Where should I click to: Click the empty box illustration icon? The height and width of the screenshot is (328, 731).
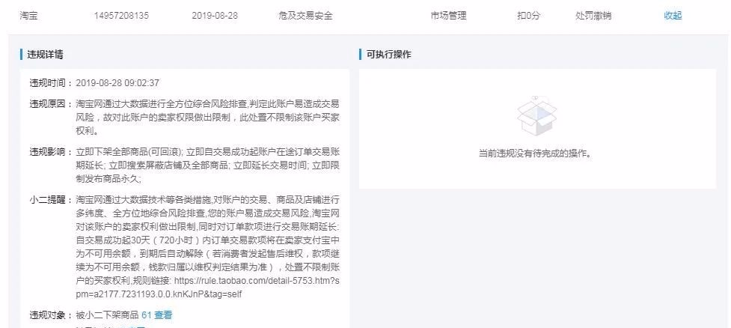tap(537, 116)
